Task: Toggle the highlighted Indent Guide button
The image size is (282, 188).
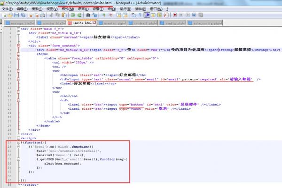Action: (x=147, y=15)
